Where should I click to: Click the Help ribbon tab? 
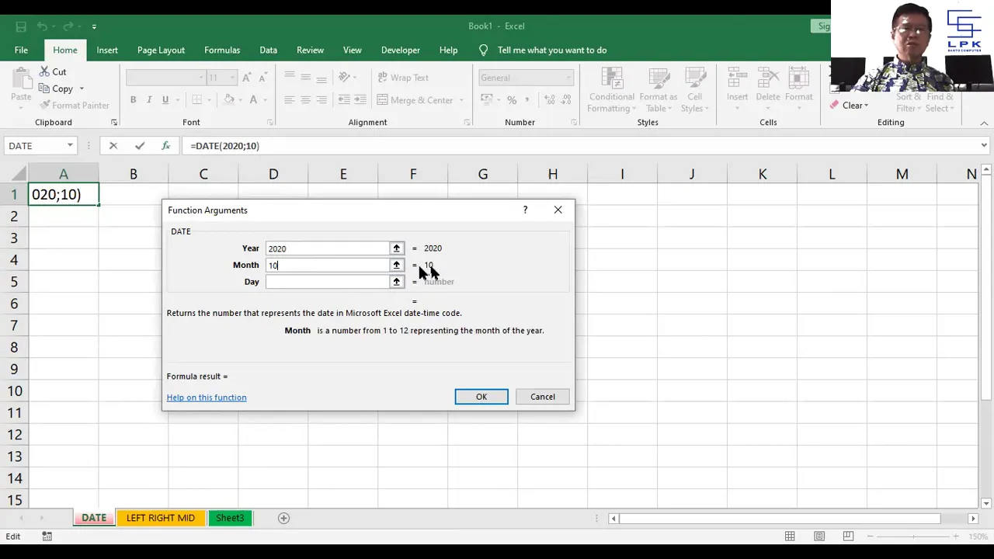[x=448, y=50]
